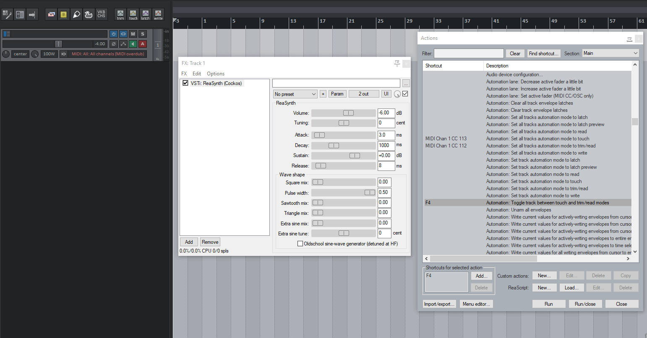647x338 pixels.
Task: Pin the FX: Track 1 window
Action: point(397,63)
